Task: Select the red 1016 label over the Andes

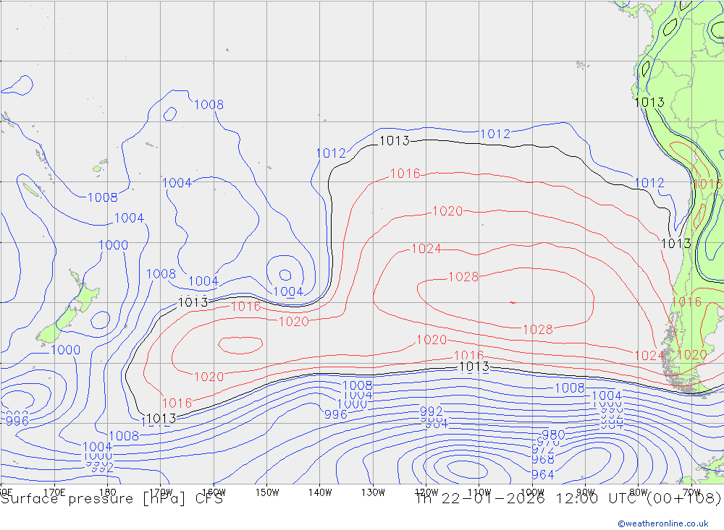Action: [707, 184]
